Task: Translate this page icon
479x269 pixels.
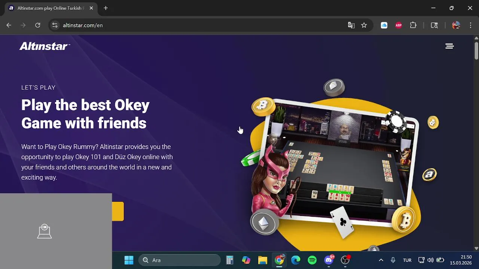Action: [x=351, y=25]
